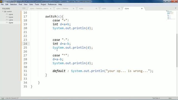Click the d.java file icon in sidebar
178x100 pixels.
[x=7, y=22]
